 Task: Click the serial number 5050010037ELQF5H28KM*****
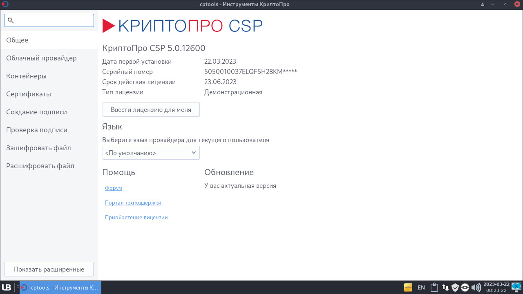tap(250, 72)
